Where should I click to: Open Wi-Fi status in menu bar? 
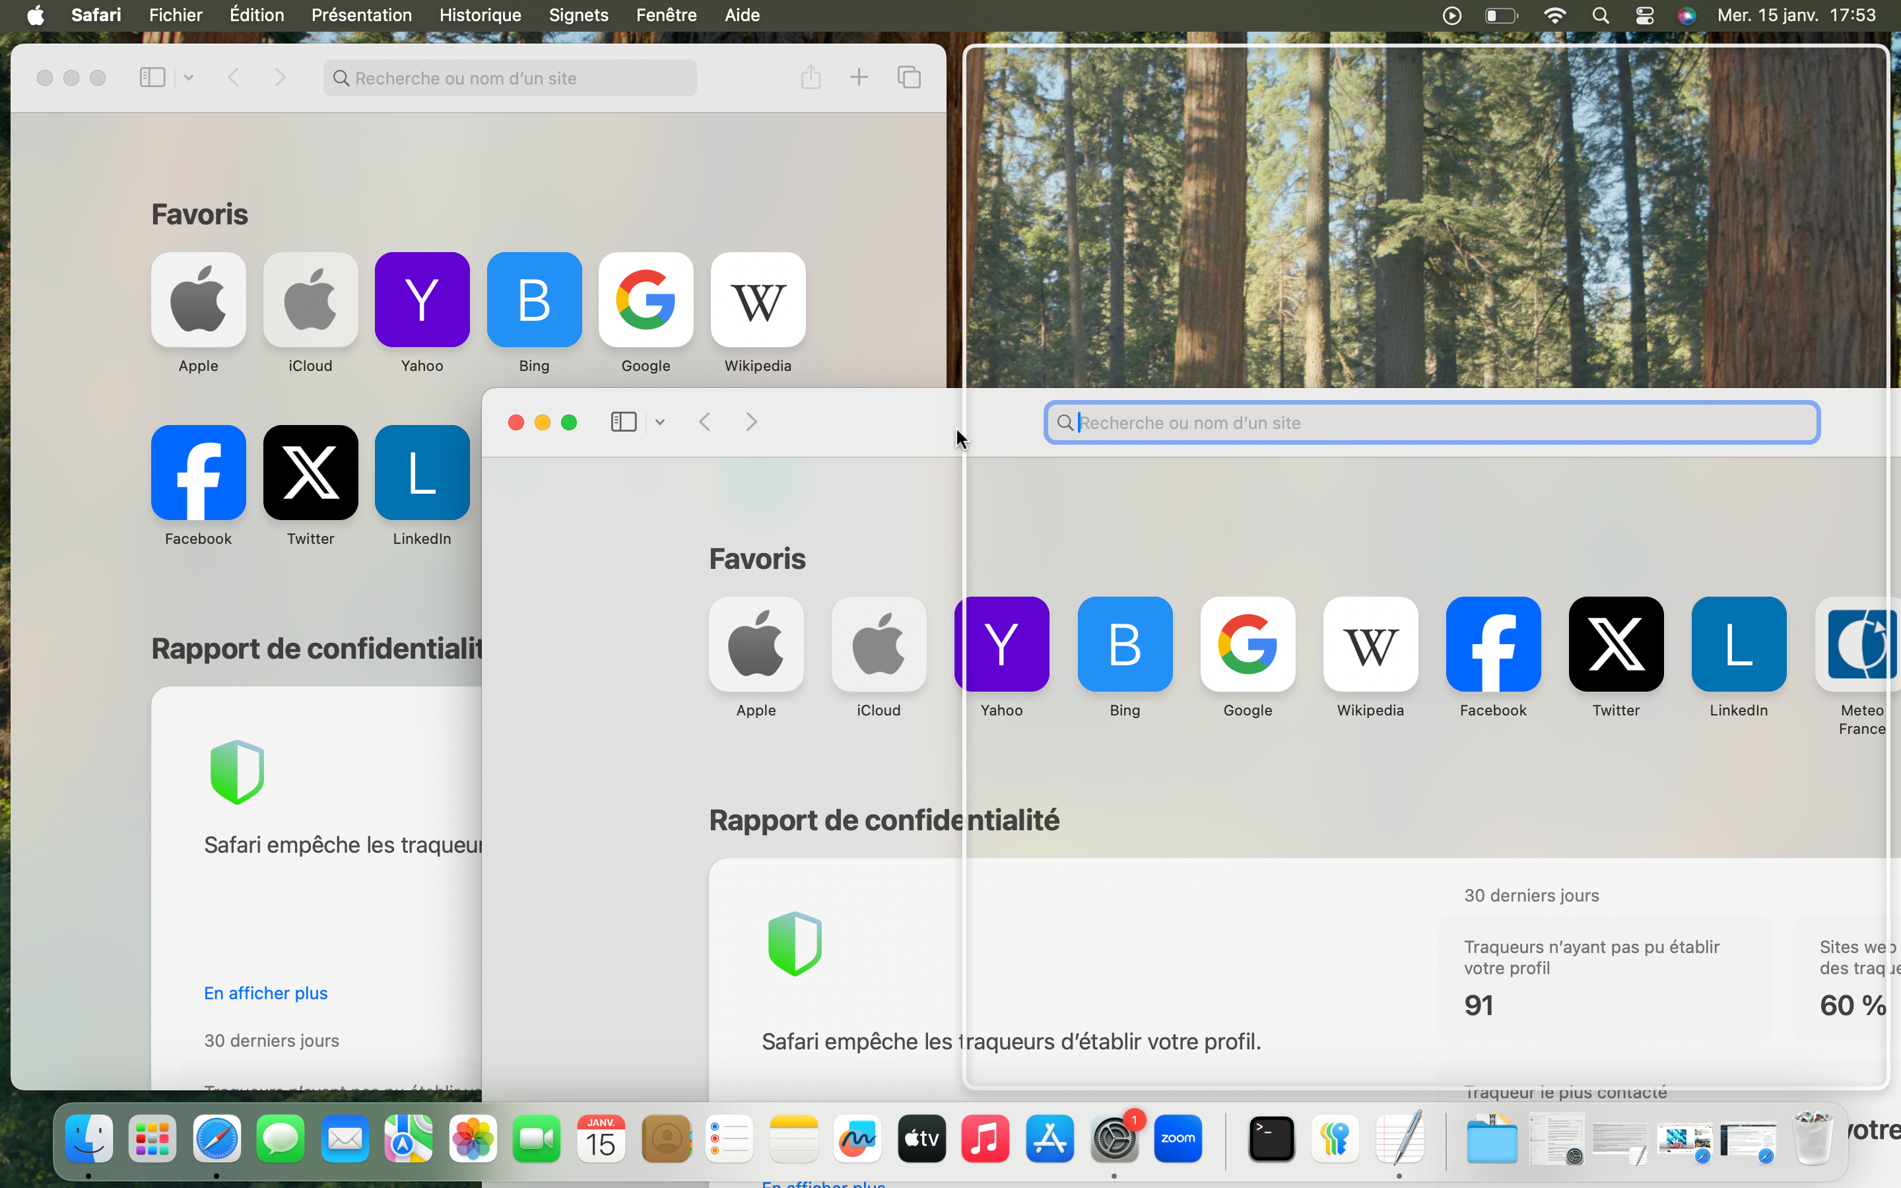pos(1554,15)
